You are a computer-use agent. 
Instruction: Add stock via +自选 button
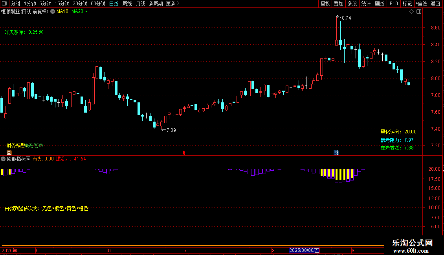[x=421, y=4]
